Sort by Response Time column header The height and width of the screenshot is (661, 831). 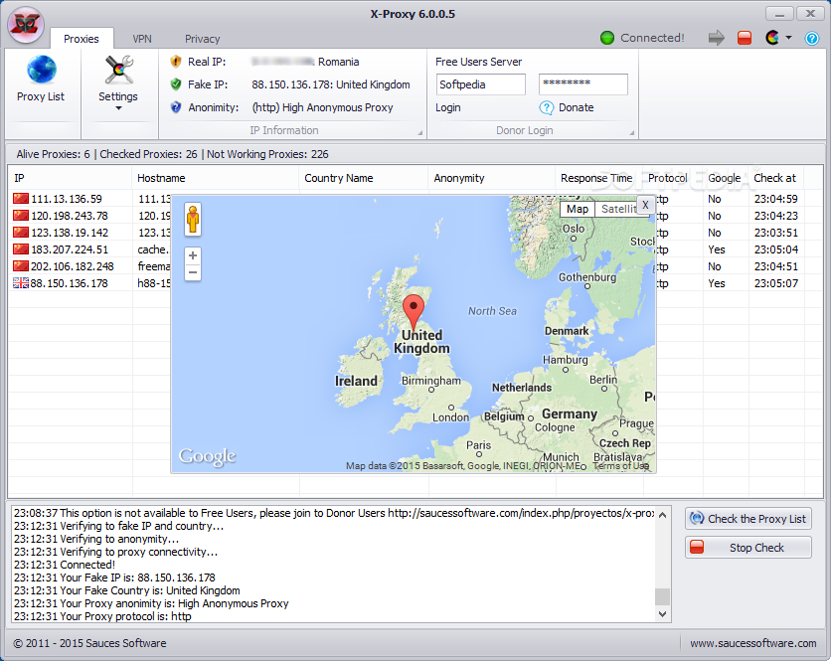click(598, 178)
